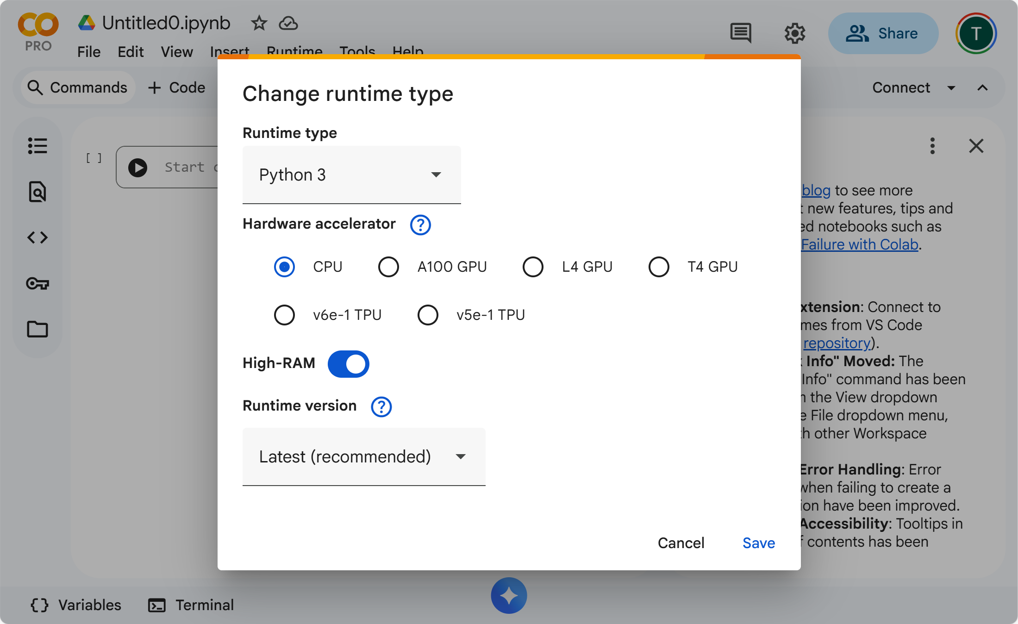Open the Secrets panel
1018x624 pixels.
(37, 284)
